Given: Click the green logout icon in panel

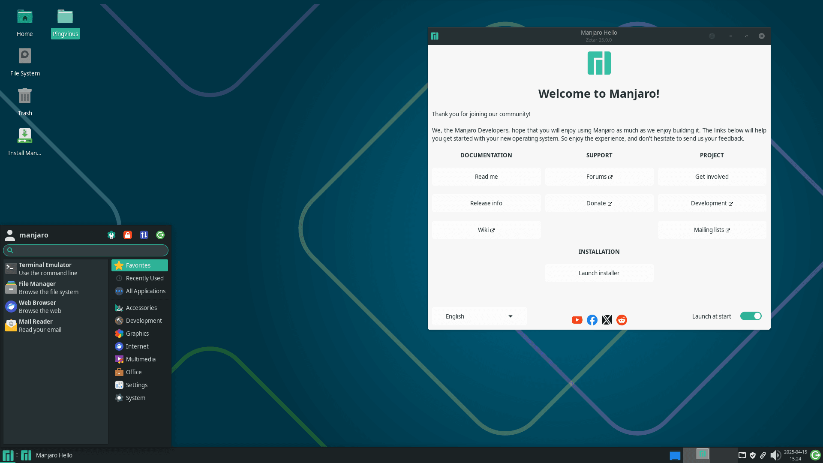Looking at the screenshot, I should pyautogui.click(x=816, y=455).
